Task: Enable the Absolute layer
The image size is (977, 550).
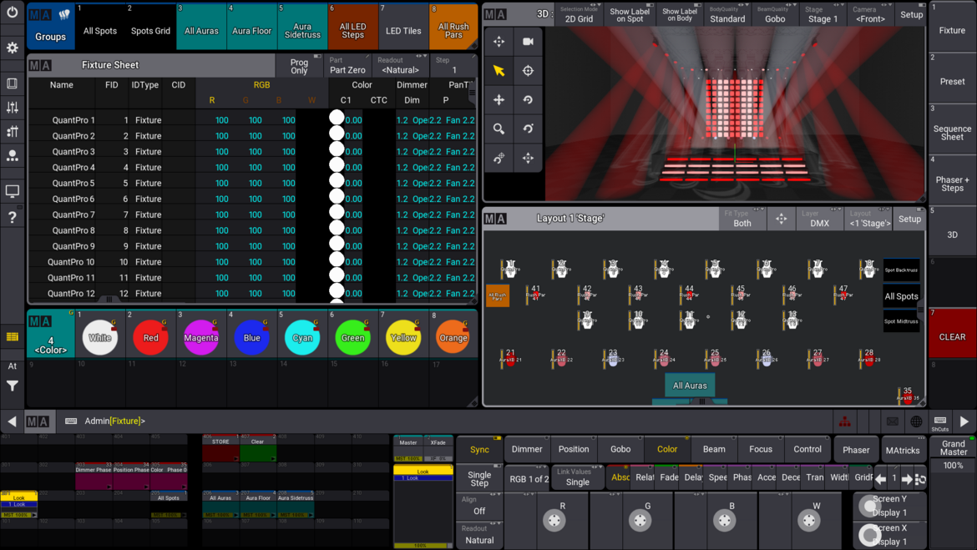Action: (620, 477)
